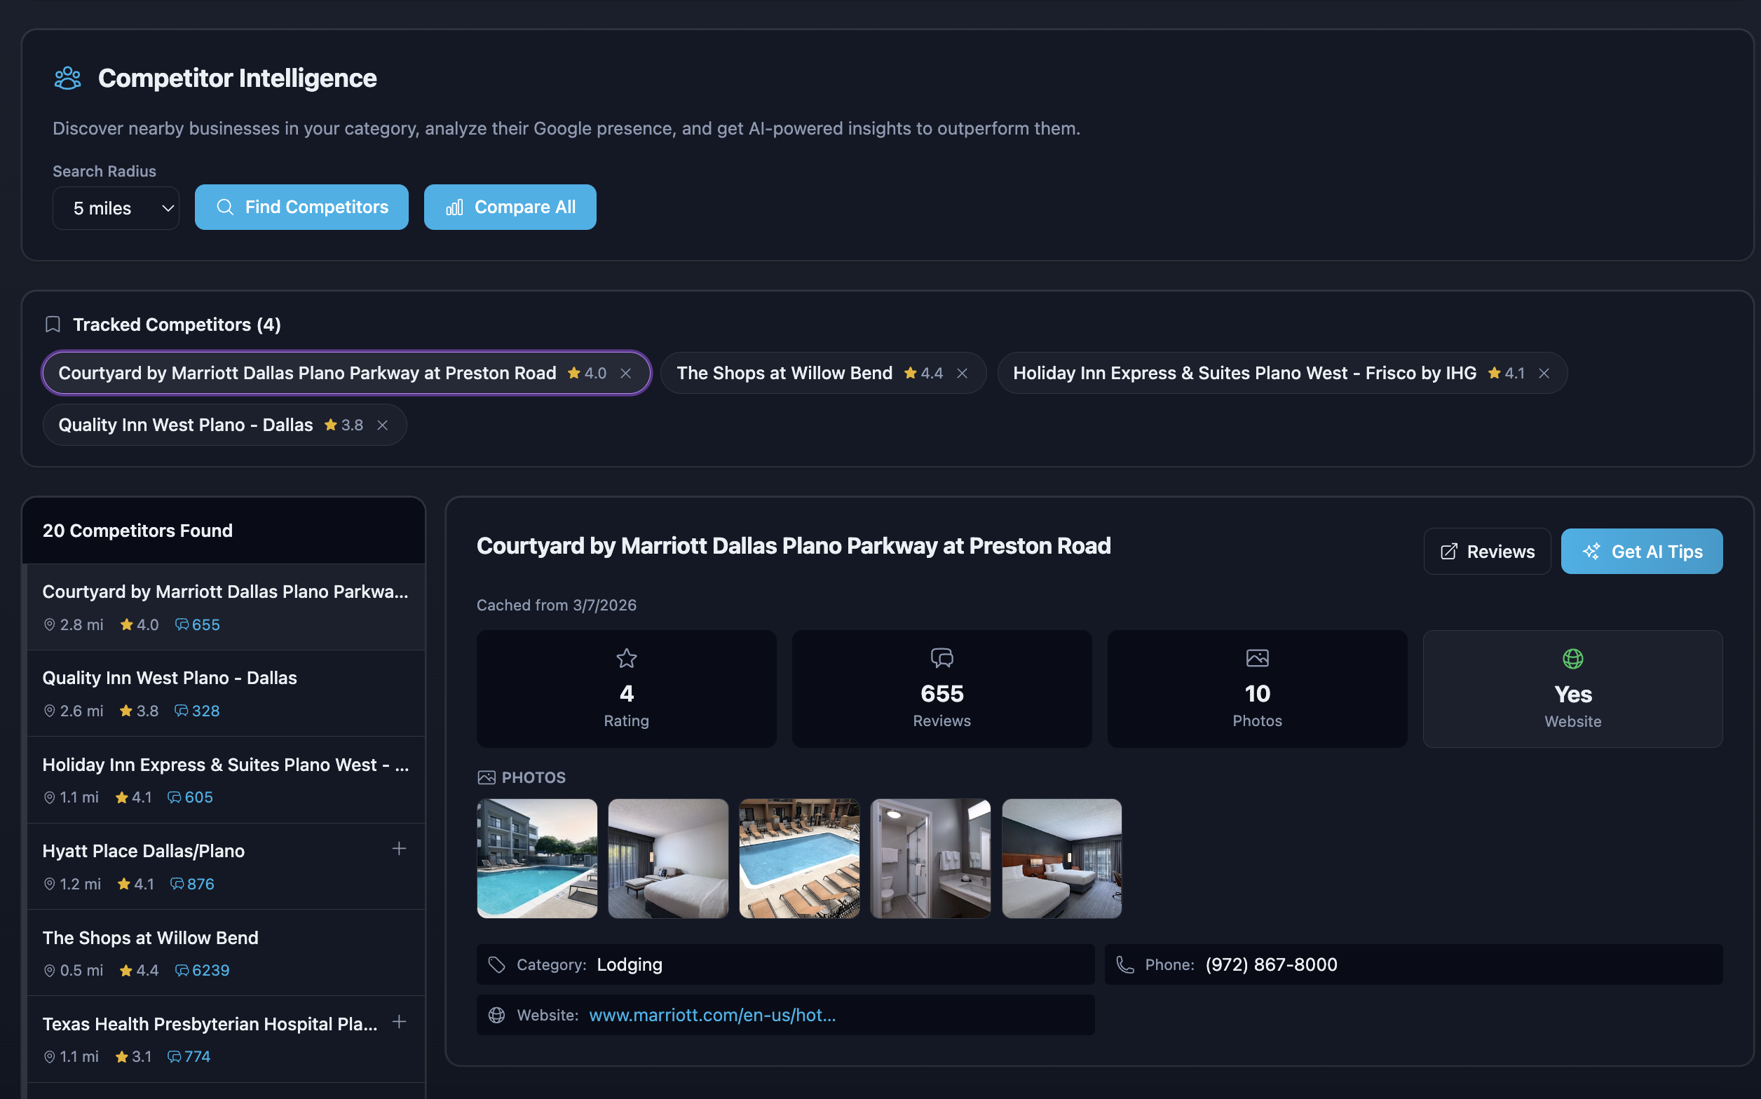The height and width of the screenshot is (1099, 1761).
Task: Click the 876 reviews count for Hyatt Place
Action: tap(200, 884)
